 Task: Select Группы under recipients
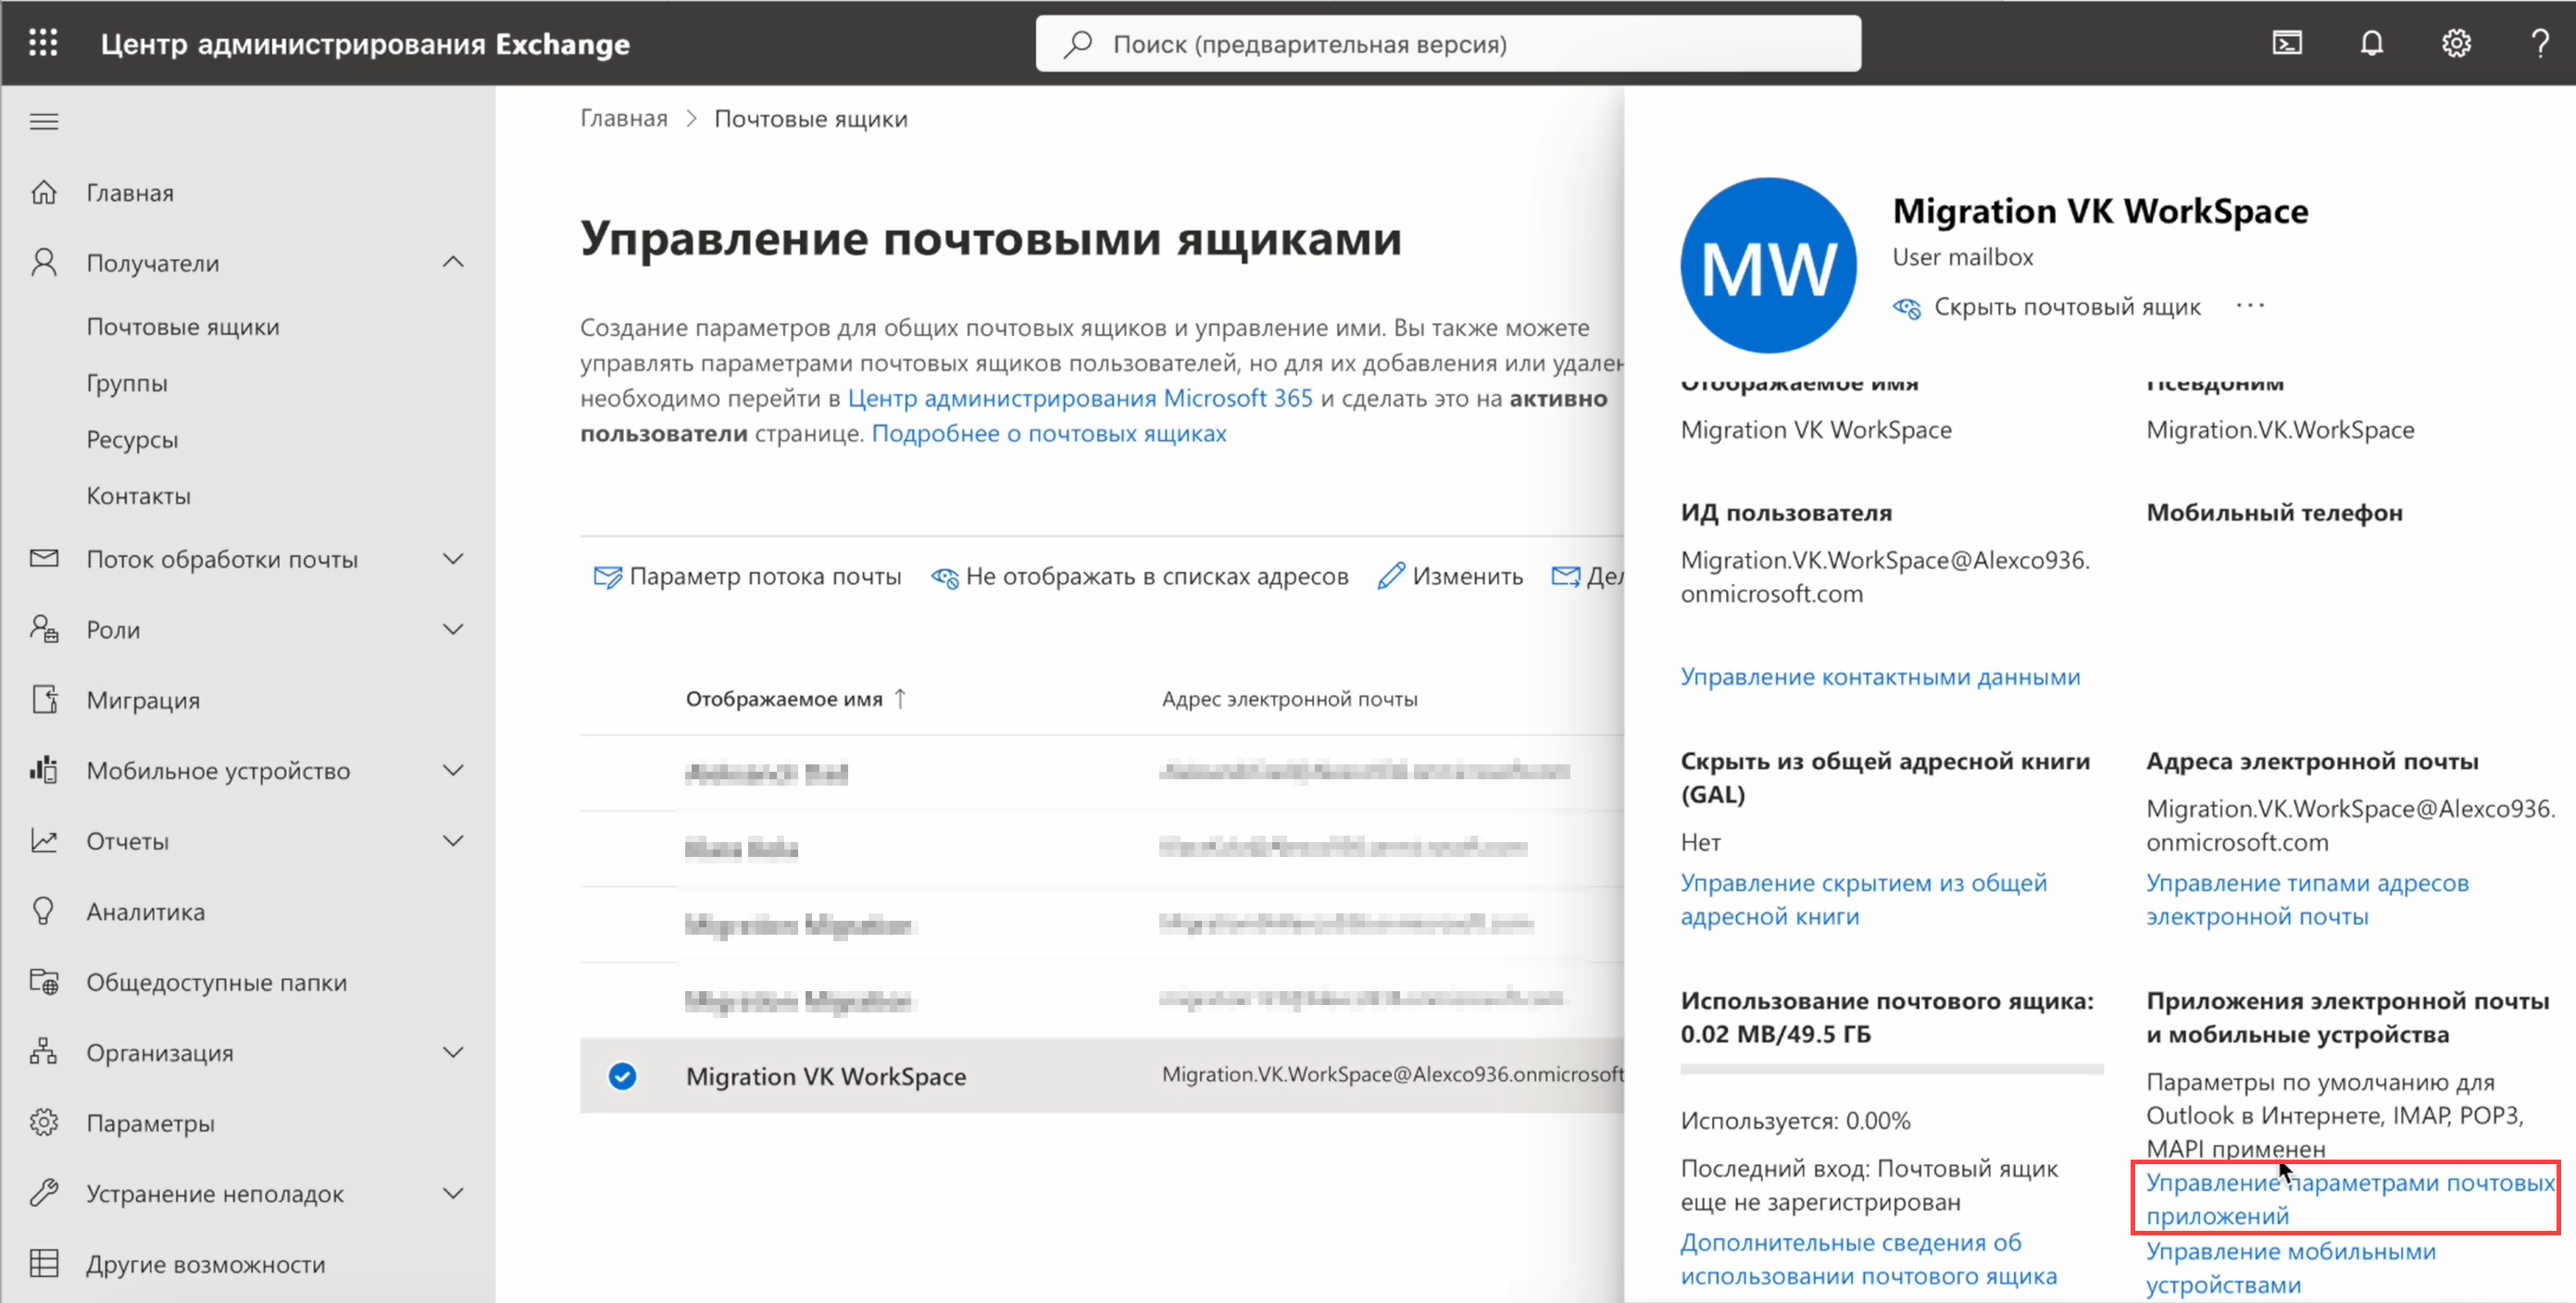(127, 383)
